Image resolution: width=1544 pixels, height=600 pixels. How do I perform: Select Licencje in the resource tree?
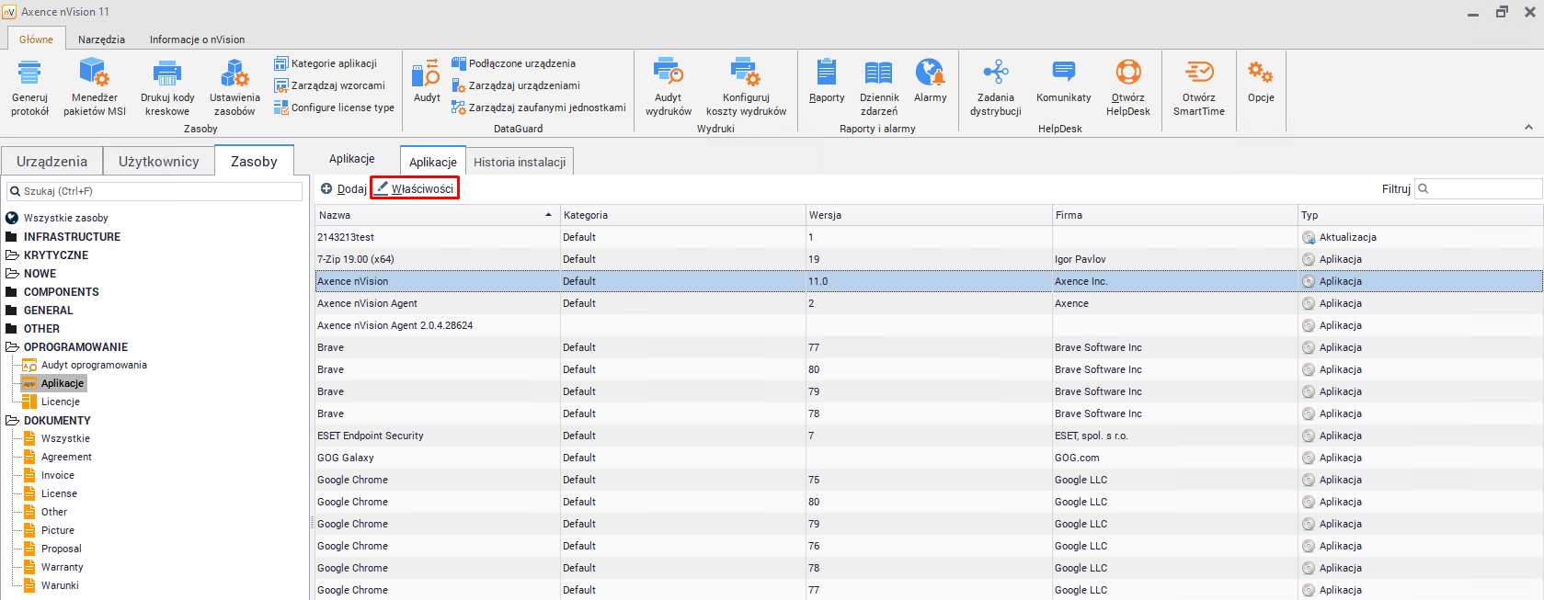tap(61, 402)
